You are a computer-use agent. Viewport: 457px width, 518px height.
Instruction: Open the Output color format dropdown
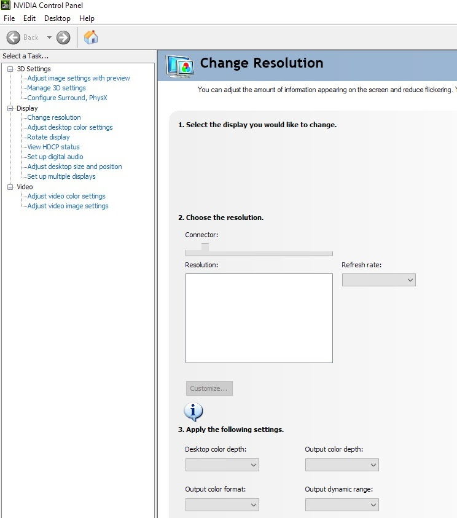[222, 505]
